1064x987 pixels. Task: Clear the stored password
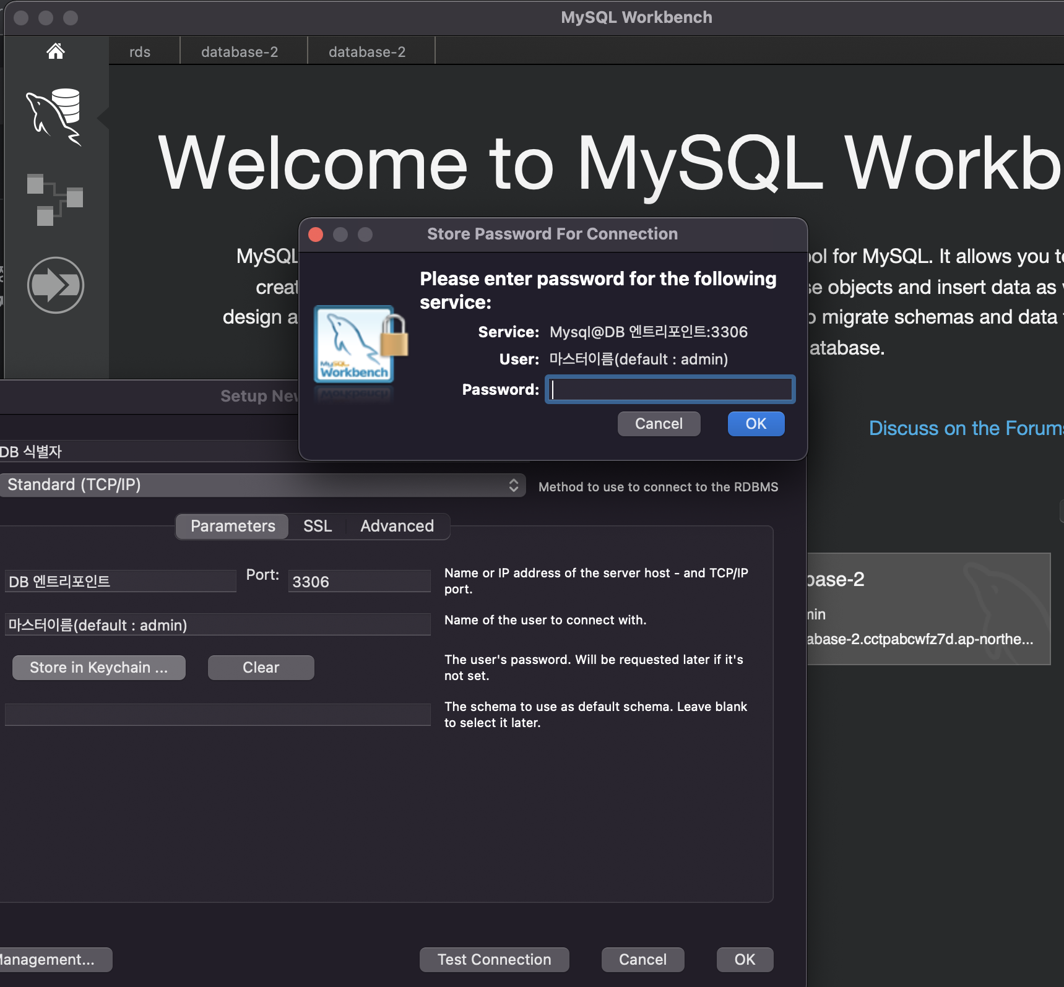pos(261,668)
